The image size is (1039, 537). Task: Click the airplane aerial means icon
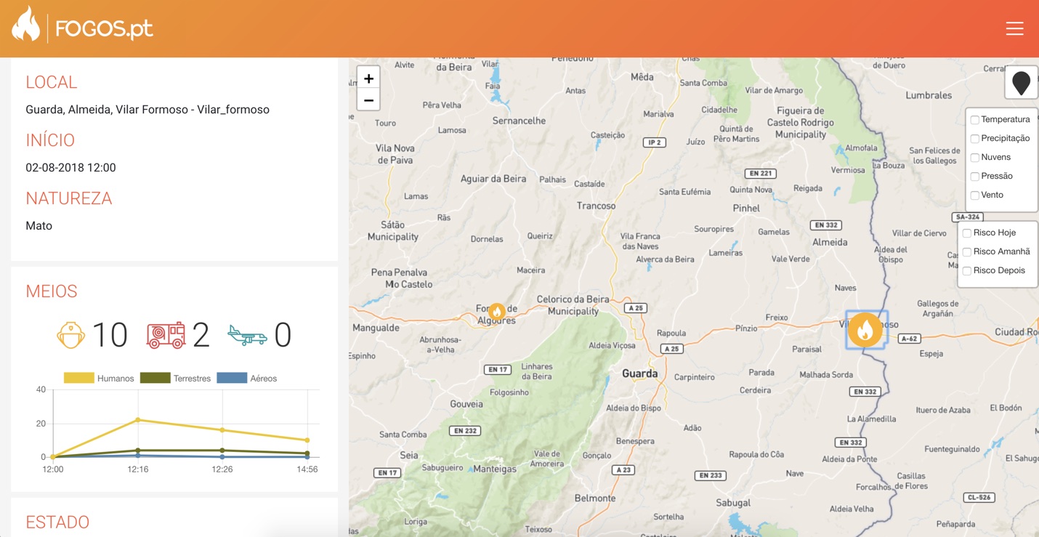(x=247, y=335)
